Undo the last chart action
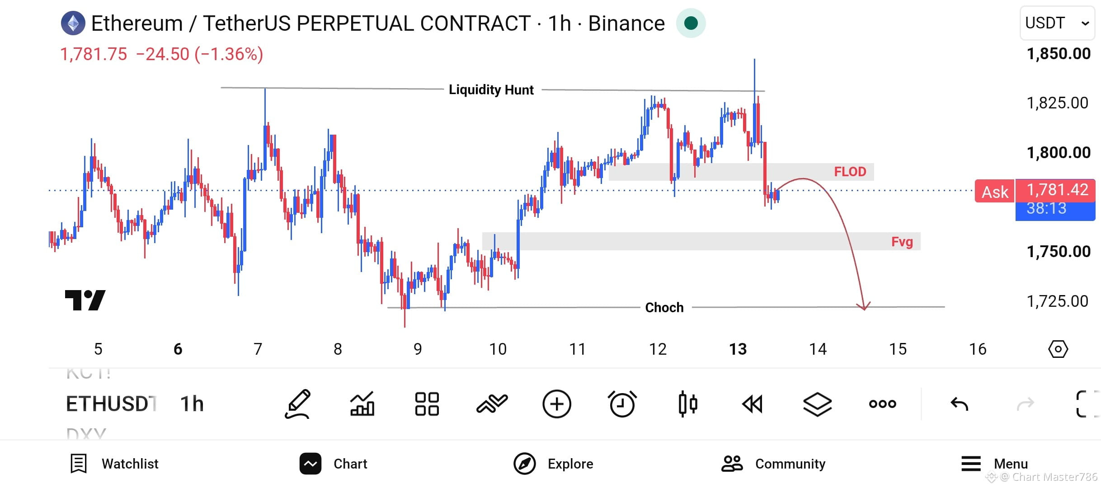This screenshot has height=488, width=1101. [960, 404]
